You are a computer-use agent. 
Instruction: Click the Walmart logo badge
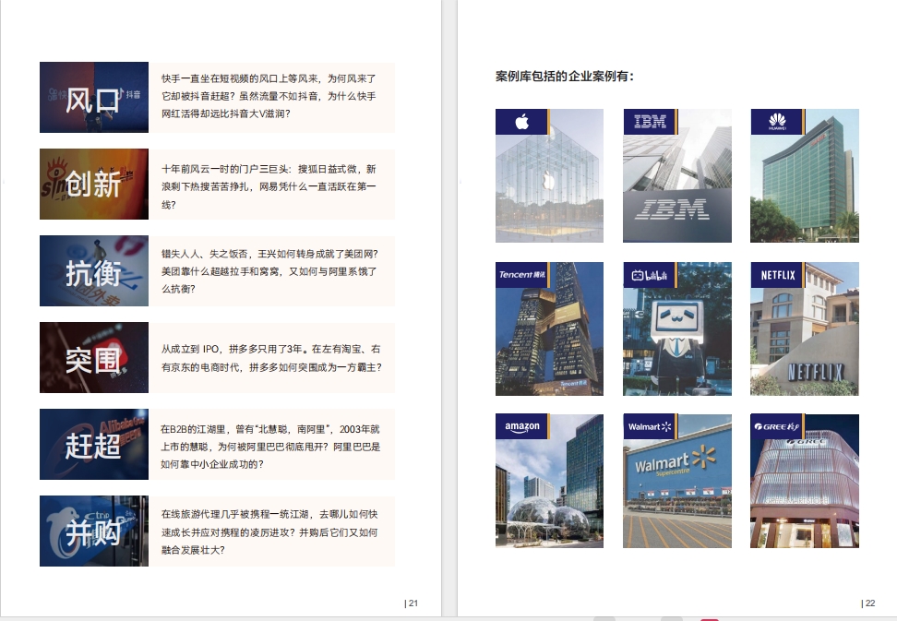click(651, 427)
